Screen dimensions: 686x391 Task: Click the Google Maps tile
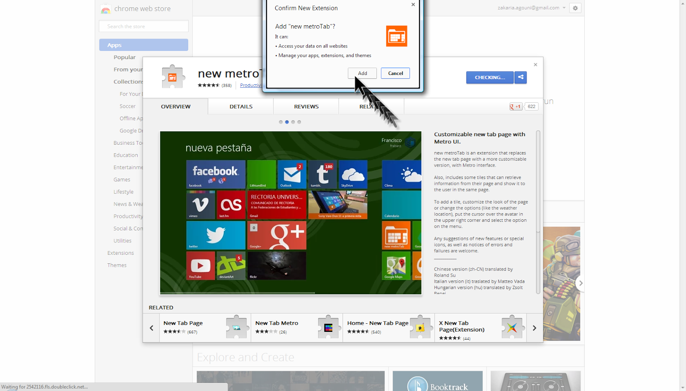tap(396, 266)
